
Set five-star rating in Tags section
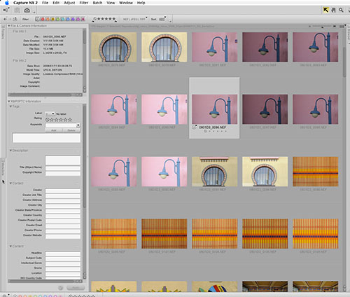pyautogui.click(x=70, y=120)
